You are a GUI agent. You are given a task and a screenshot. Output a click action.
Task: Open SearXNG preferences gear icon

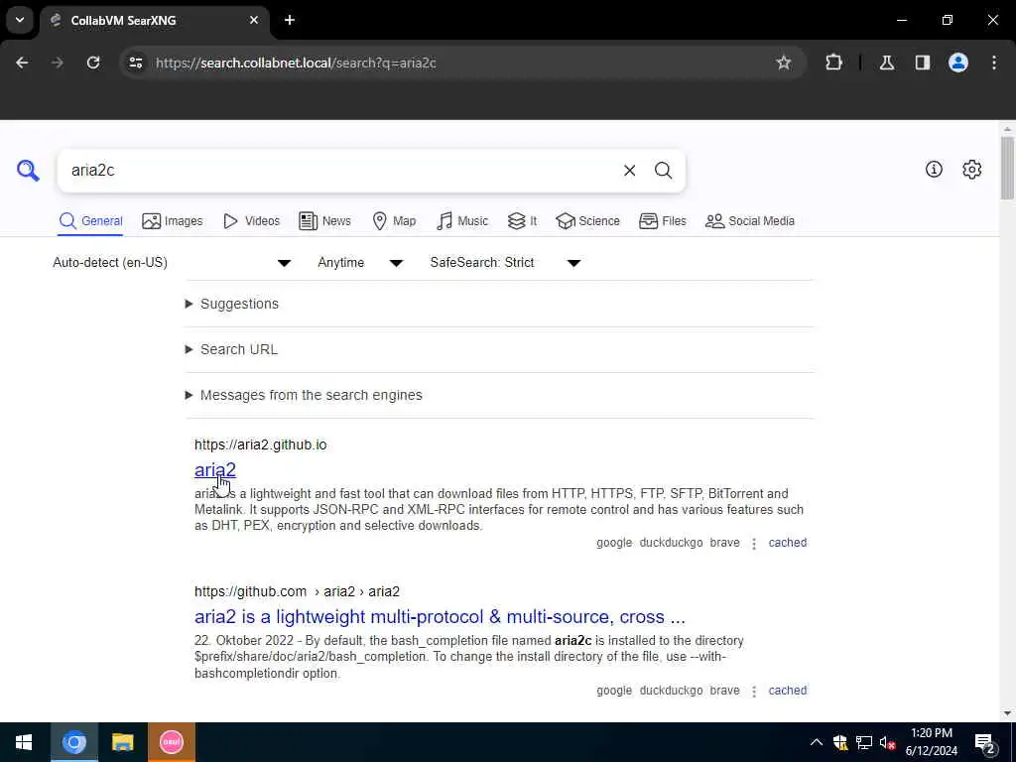tap(972, 169)
